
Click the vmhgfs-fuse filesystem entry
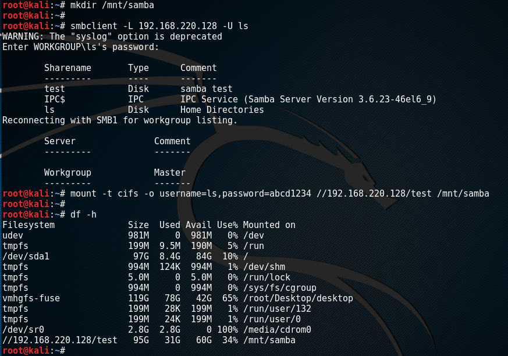(31, 298)
